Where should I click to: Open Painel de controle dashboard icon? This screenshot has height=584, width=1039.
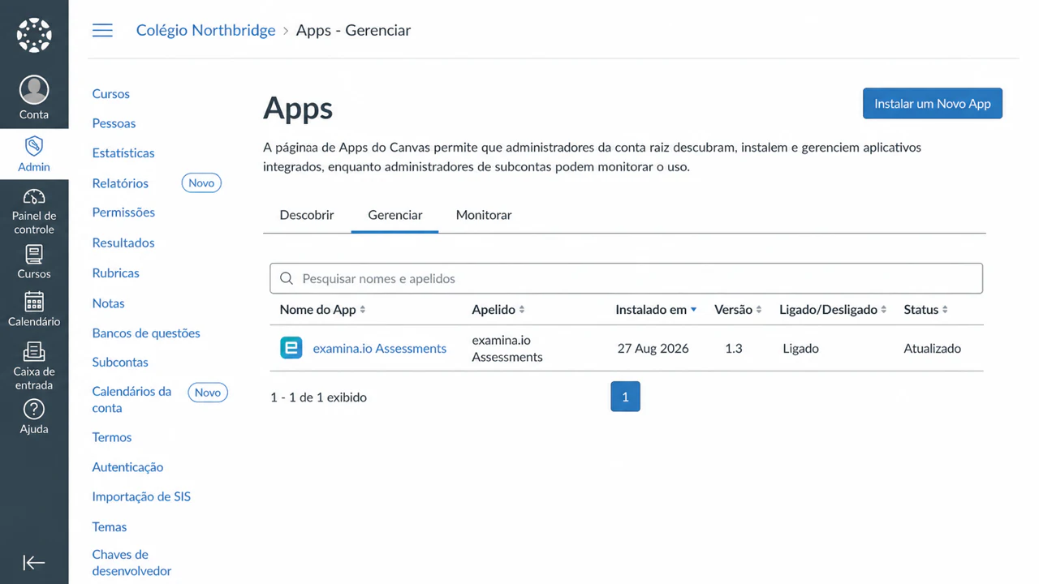(34, 196)
